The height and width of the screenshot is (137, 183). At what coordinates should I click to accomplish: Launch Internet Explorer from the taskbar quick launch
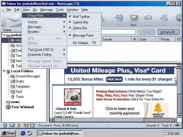23,133
